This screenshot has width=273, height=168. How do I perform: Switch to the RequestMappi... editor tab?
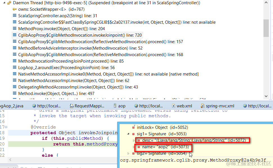87,106
